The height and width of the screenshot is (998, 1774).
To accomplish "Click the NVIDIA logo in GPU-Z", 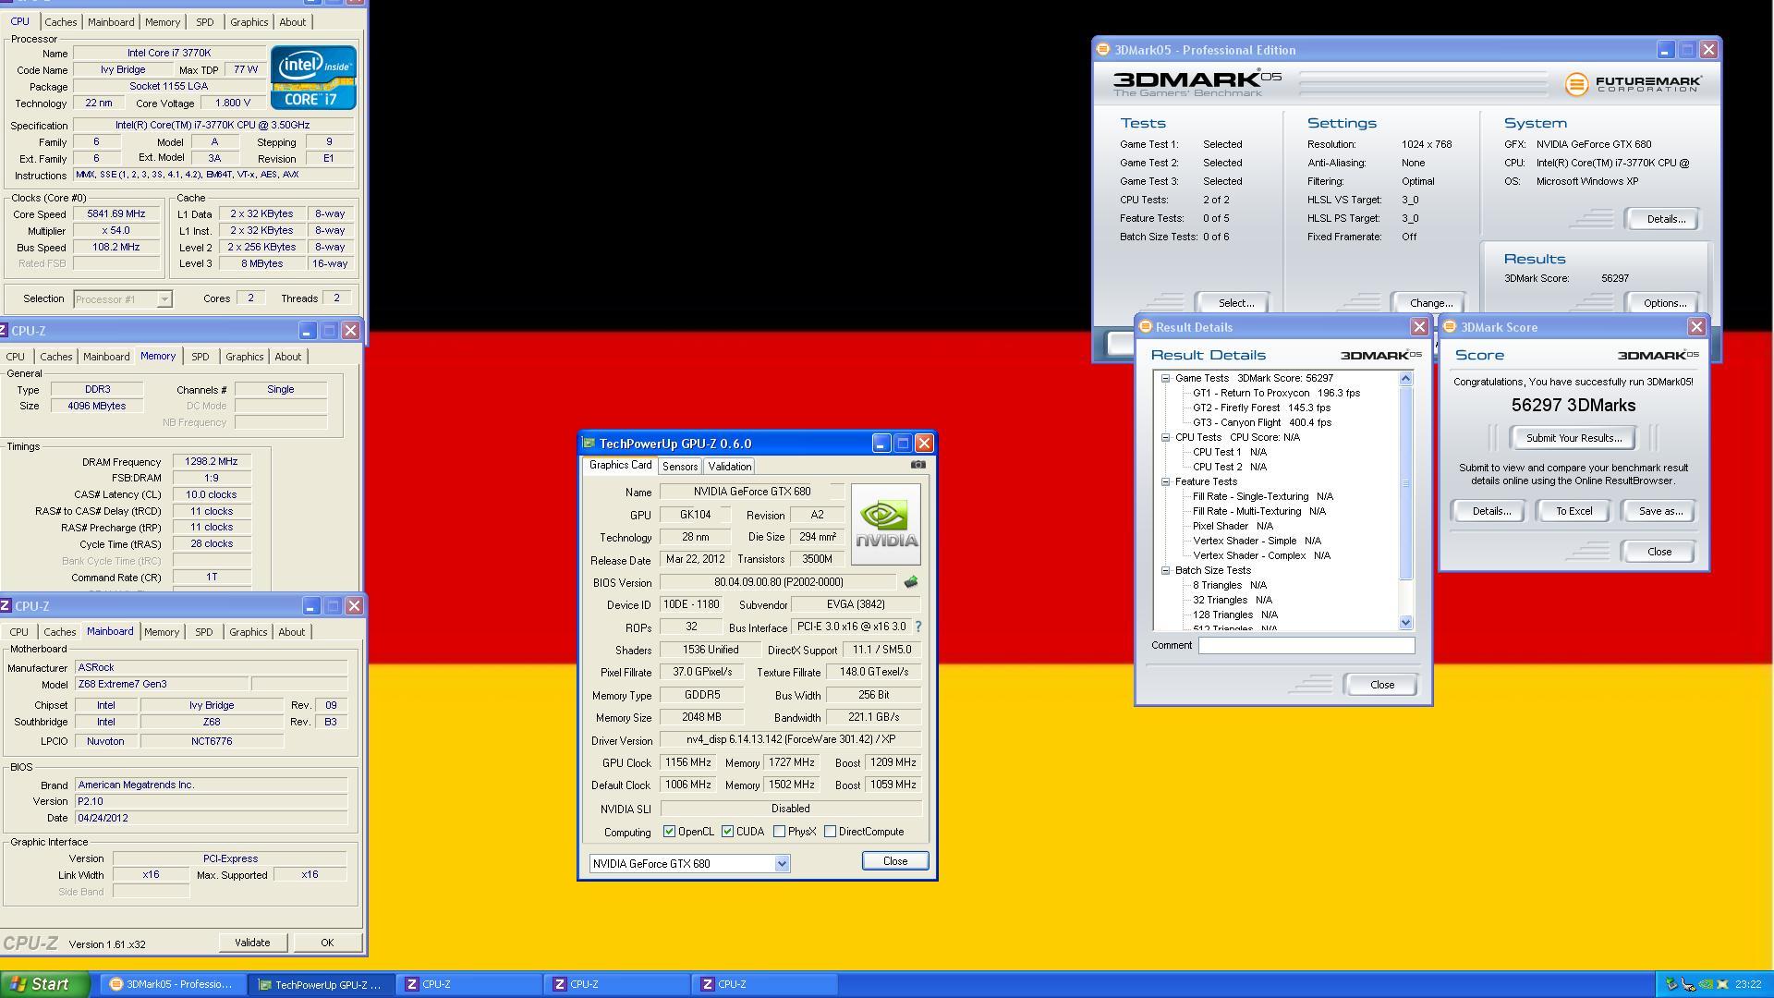I will click(885, 525).
